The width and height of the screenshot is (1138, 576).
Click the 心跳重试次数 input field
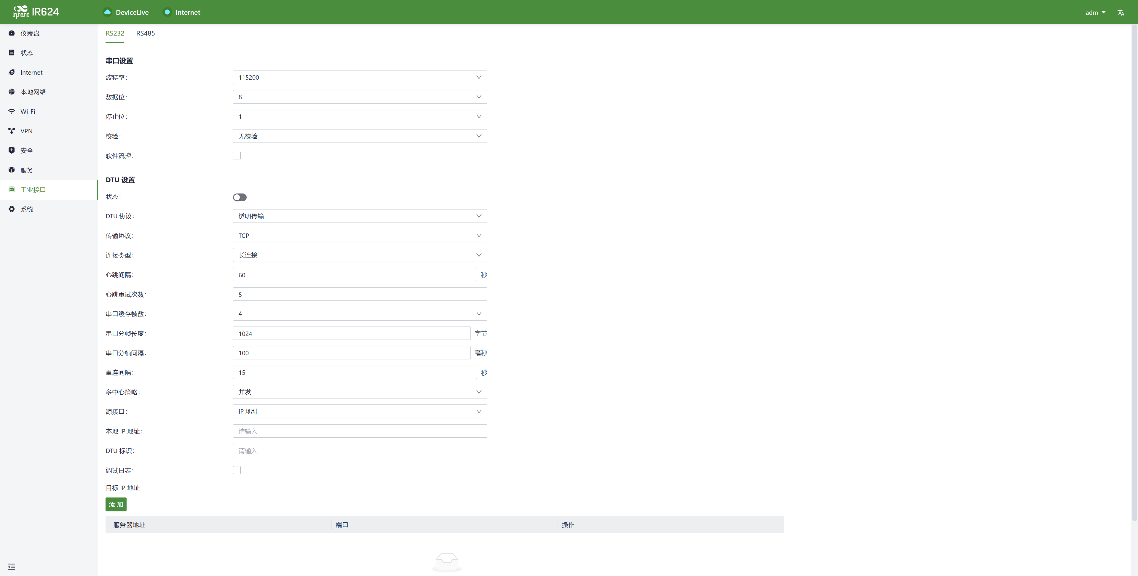(360, 294)
